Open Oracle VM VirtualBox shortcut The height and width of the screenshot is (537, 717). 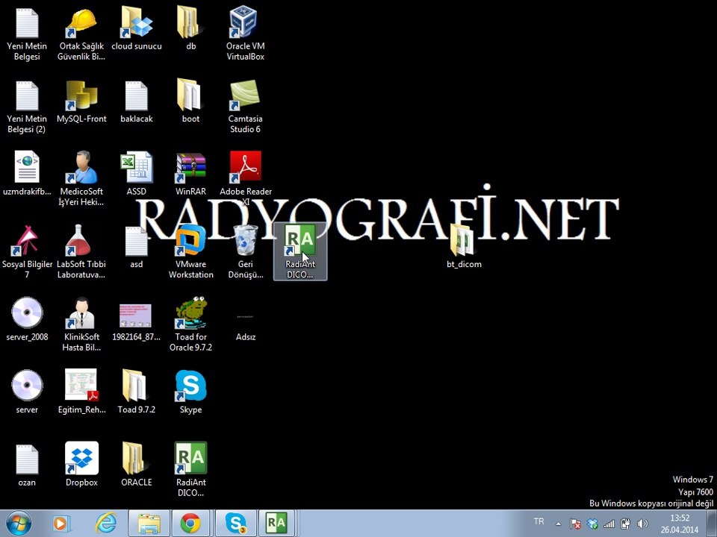[245, 34]
